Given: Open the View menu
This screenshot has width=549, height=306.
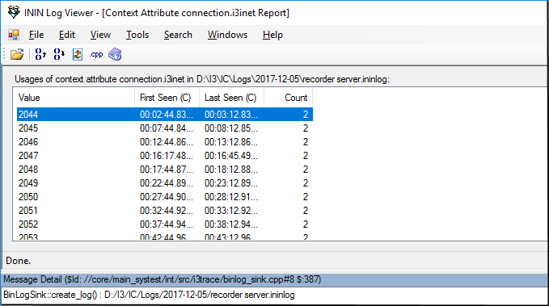Looking at the screenshot, I should pos(100,35).
